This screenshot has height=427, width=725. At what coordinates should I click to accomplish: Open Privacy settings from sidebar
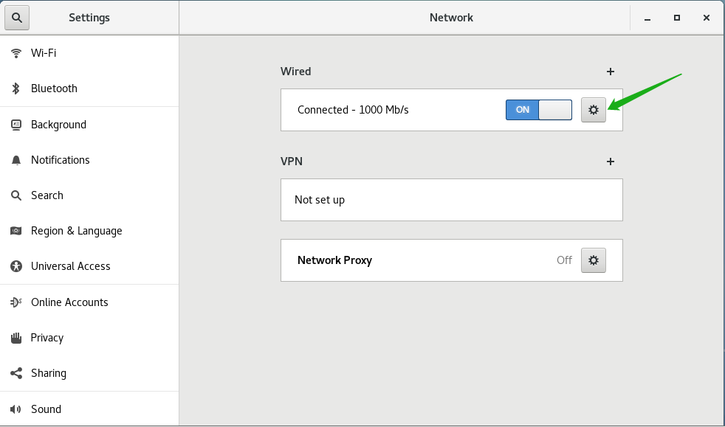16,337
